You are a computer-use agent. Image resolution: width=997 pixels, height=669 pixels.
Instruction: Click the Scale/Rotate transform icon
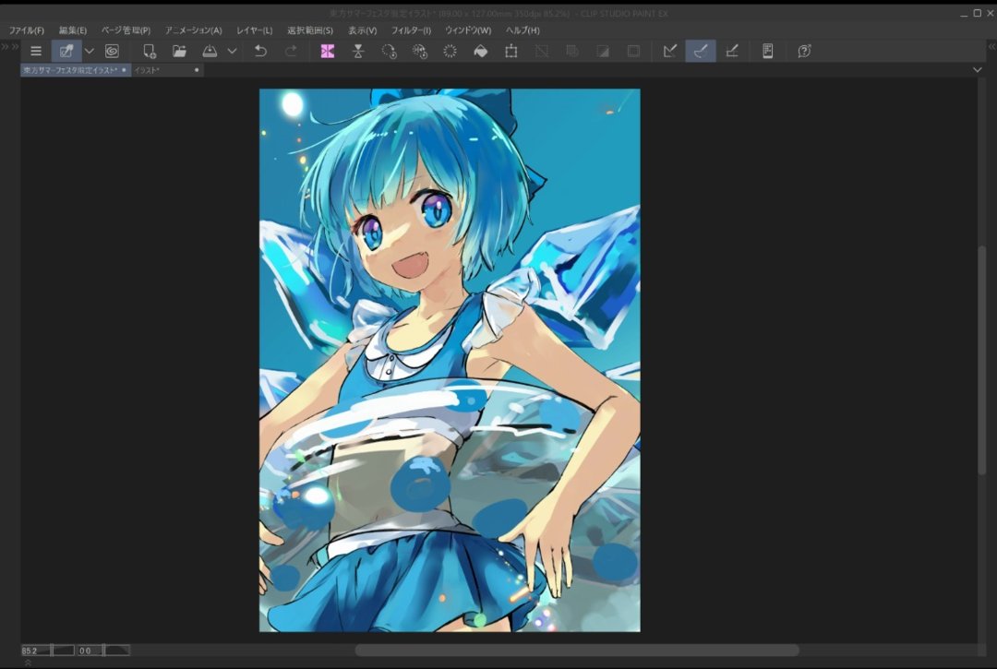(x=511, y=51)
